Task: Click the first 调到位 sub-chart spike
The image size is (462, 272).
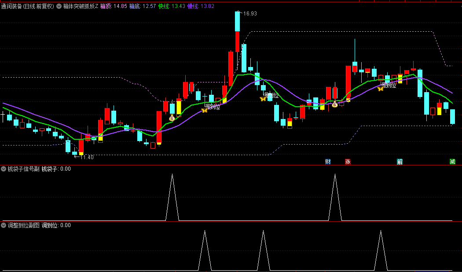Action: coord(205,250)
